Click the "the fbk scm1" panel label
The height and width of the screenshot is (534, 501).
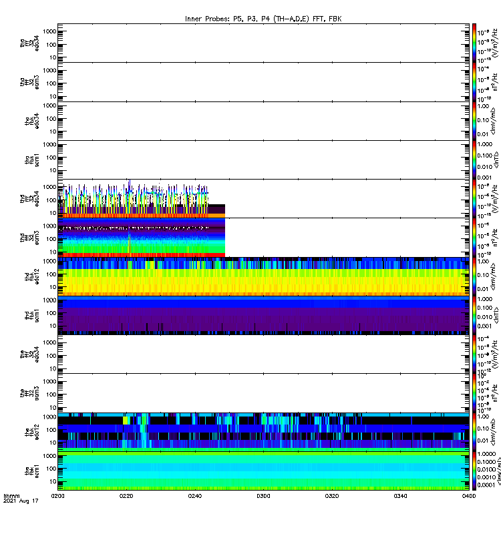(32, 471)
